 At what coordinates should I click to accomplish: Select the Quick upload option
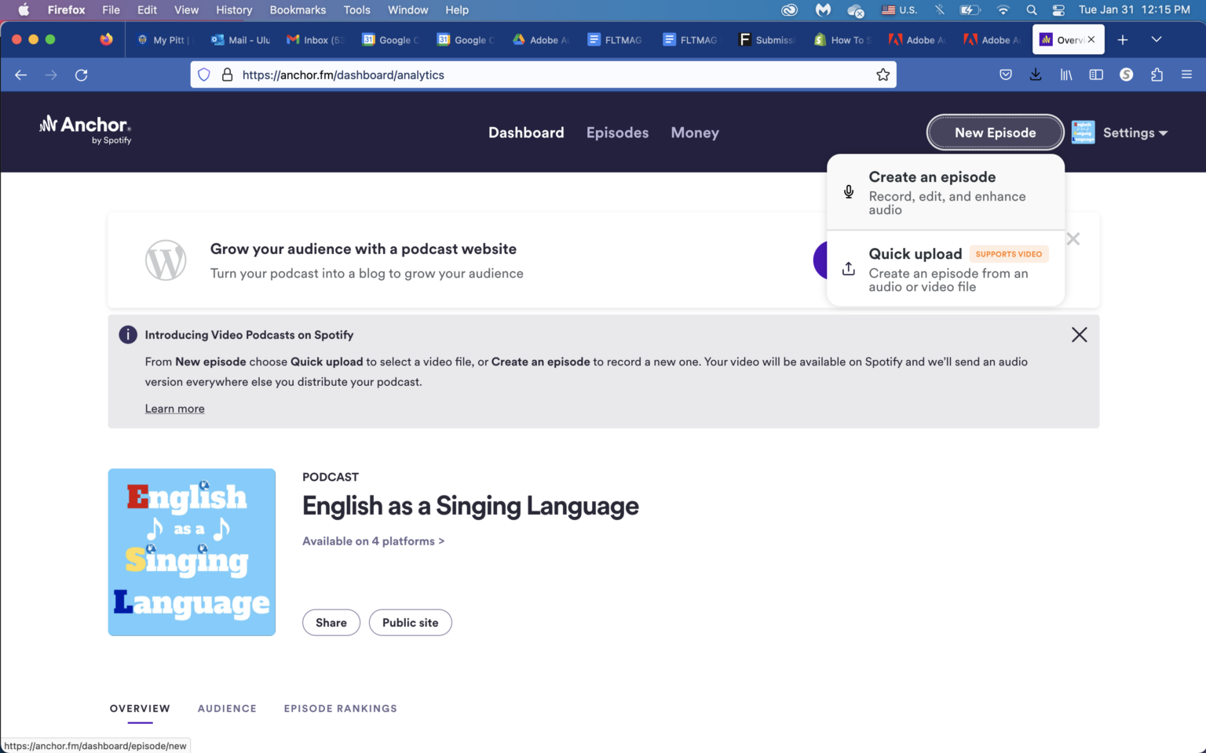915,254
